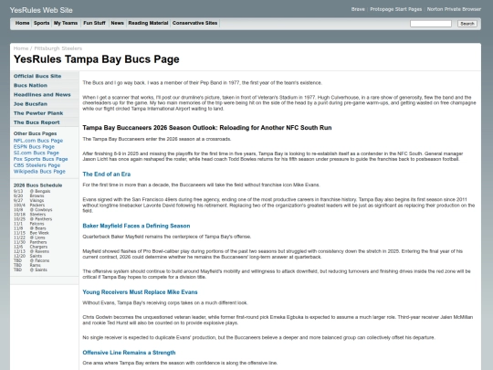This screenshot has width=493, height=370.
Task: Open the Fox Sports Bucs Page link
Action: click(40, 159)
